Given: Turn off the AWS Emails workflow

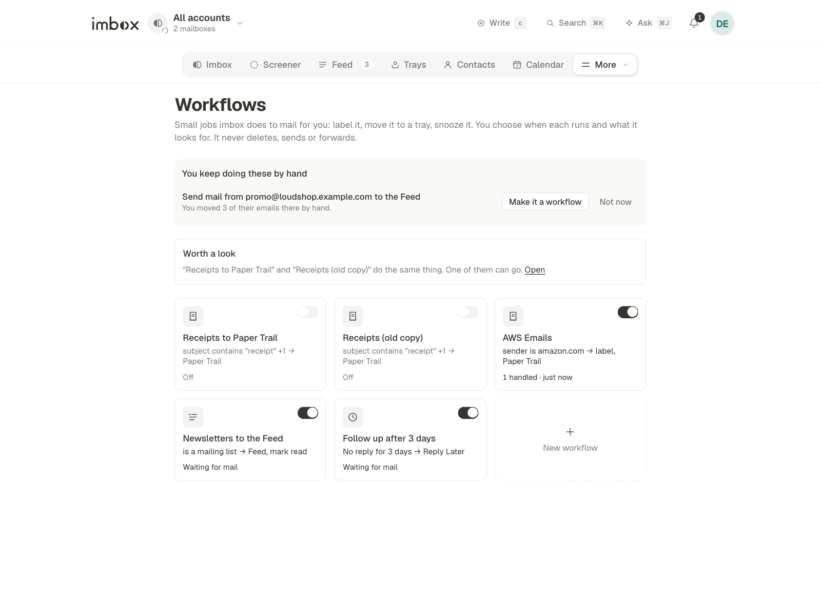Looking at the screenshot, I should coord(628,312).
